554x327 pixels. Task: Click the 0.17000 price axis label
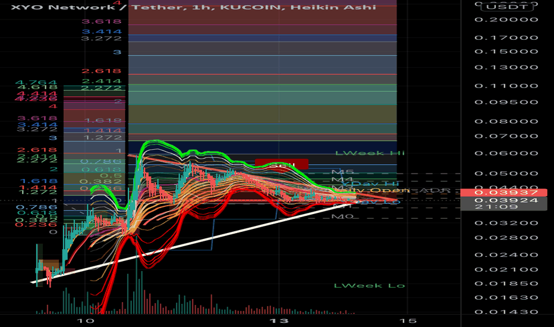pyautogui.click(x=506, y=37)
